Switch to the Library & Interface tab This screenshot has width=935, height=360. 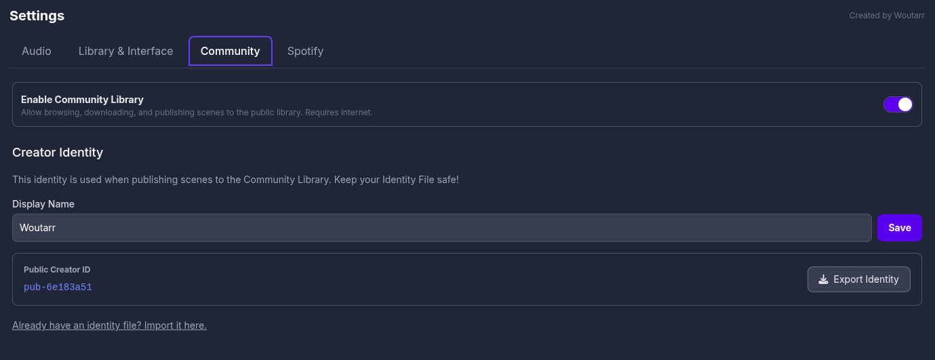(x=125, y=51)
